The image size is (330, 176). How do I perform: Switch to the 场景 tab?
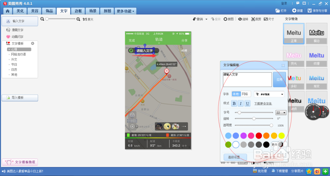tap(93, 11)
